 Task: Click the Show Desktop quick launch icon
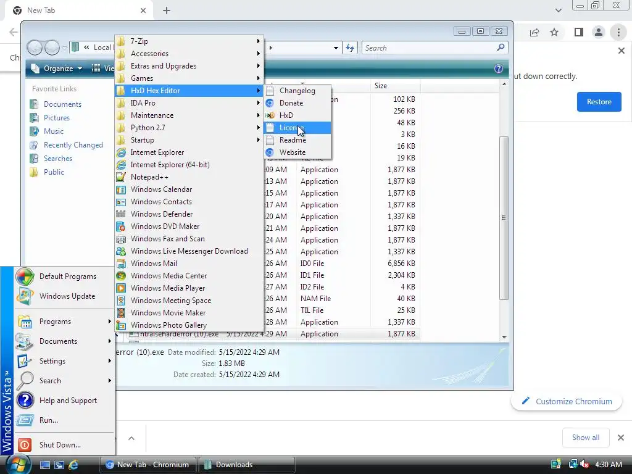[44, 465]
